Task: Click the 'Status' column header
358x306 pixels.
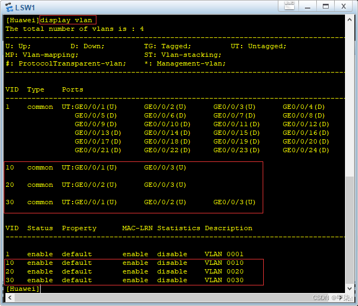Action: point(40,228)
